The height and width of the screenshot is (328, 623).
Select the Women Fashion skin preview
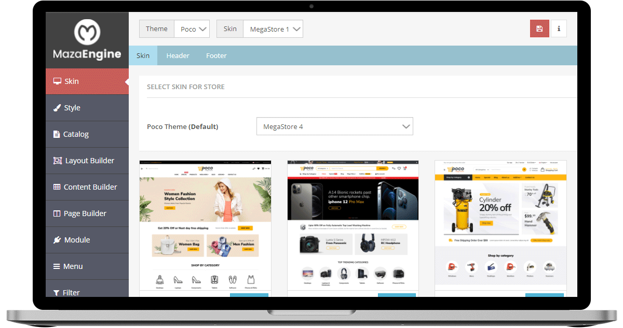tap(205, 225)
